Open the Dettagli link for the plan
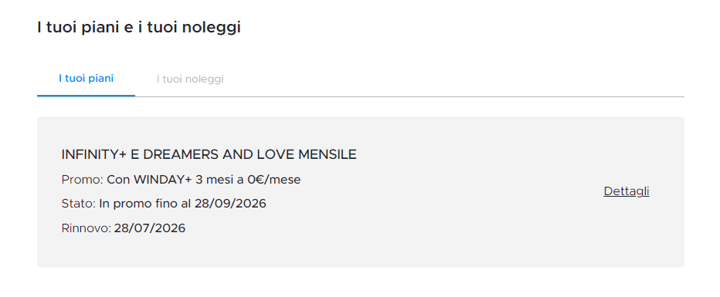Image resolution: width=720 pixels, height=297 pixels. (x=627, y=191)
